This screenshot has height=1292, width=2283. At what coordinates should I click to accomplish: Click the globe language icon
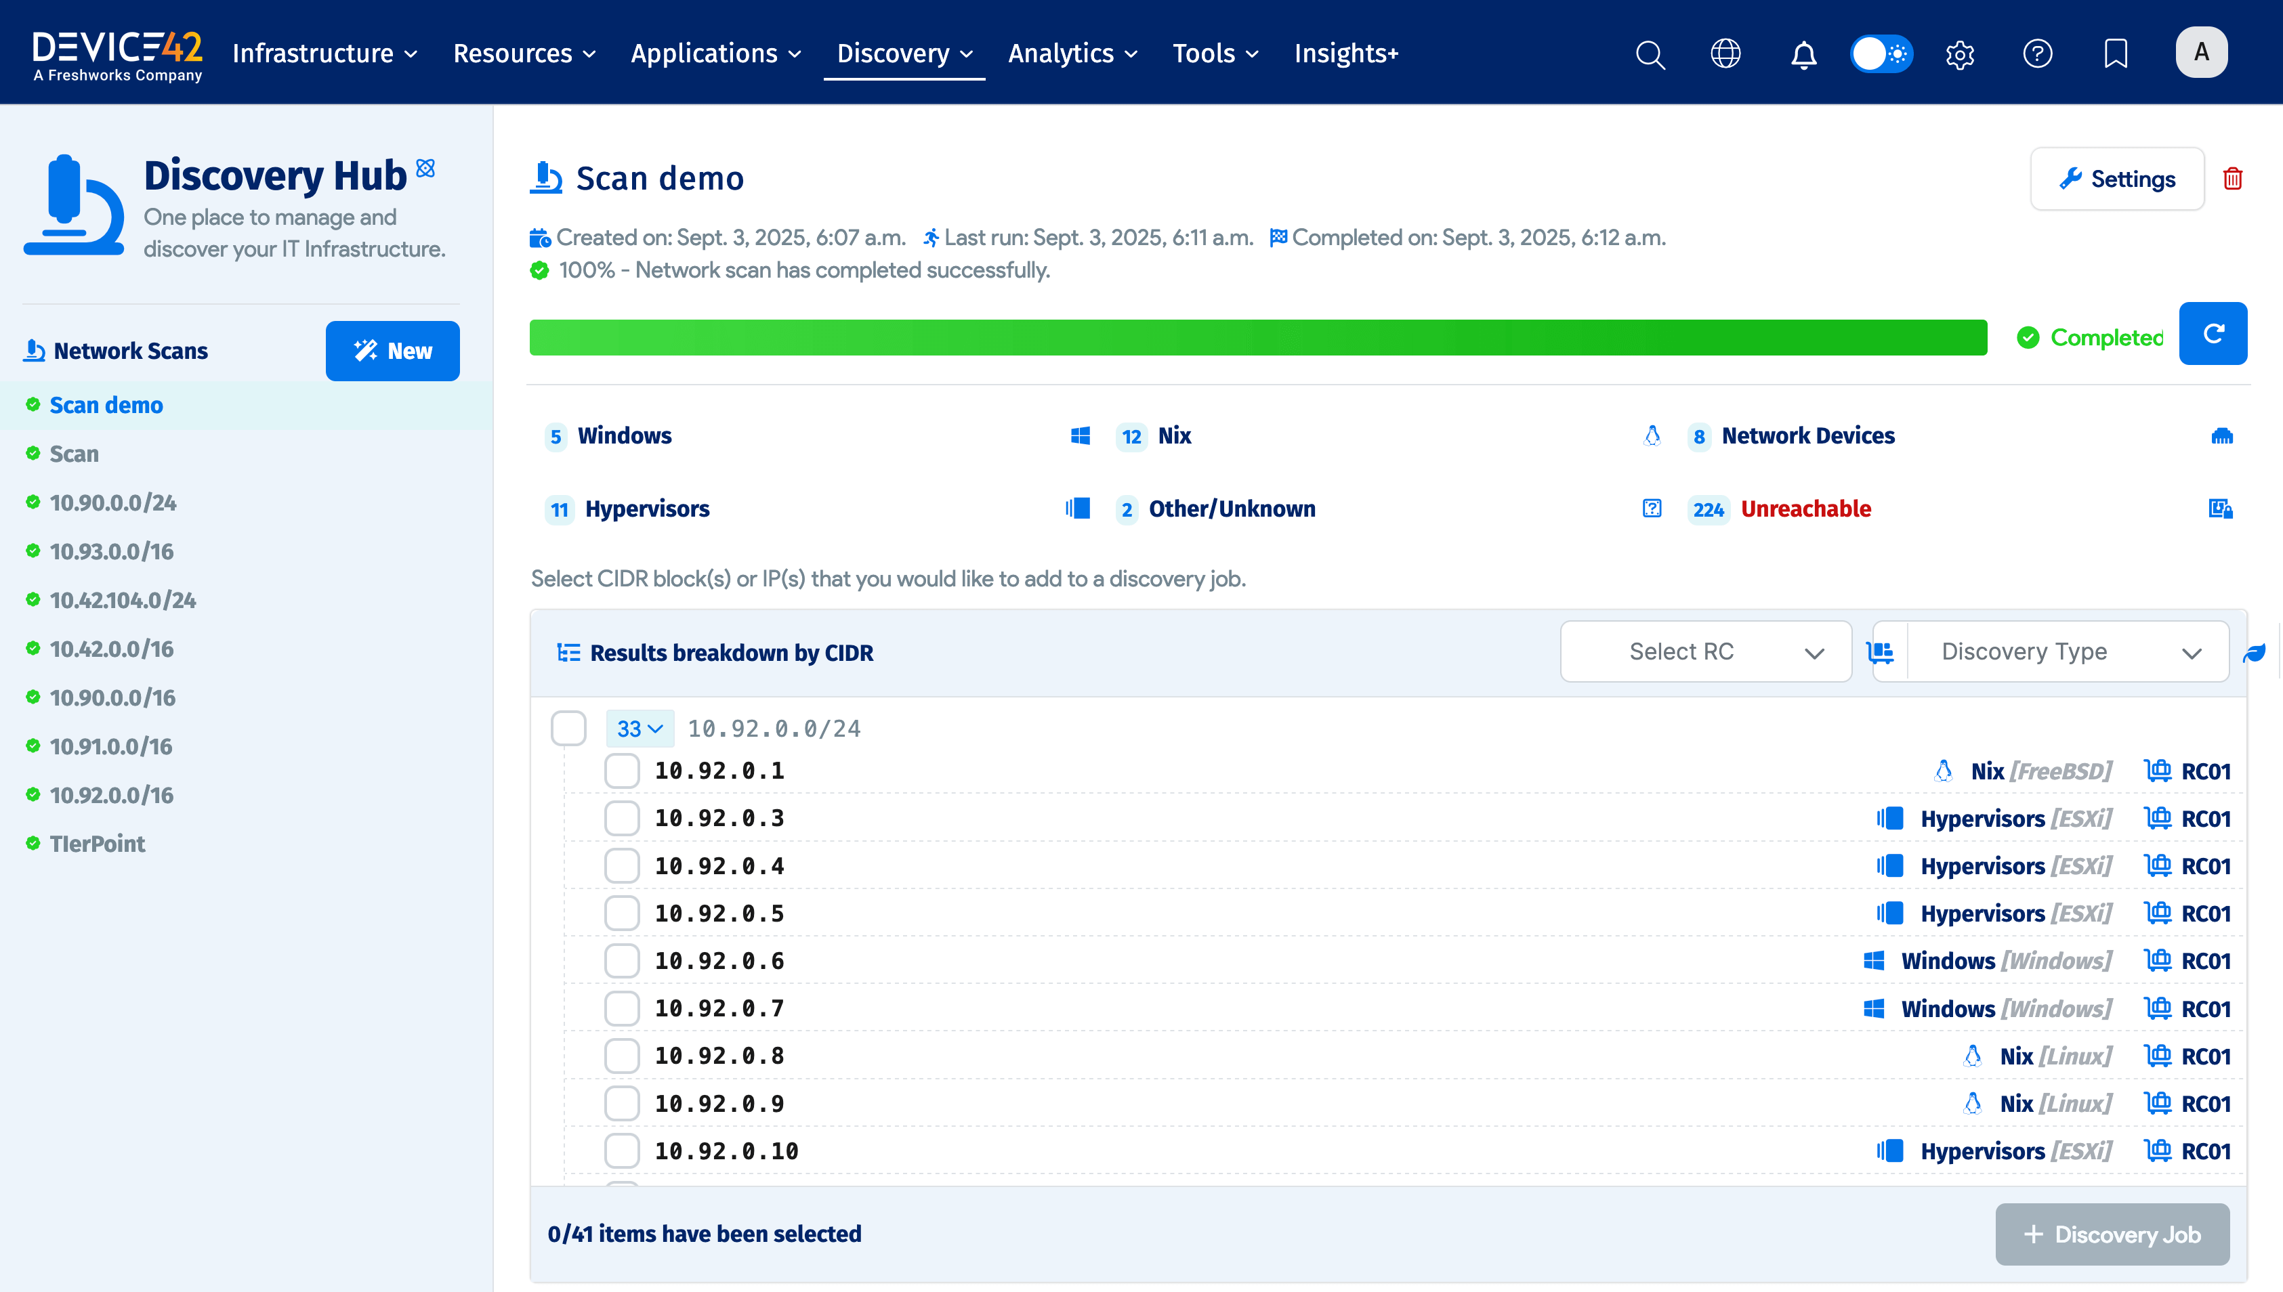pos(1725,54)
